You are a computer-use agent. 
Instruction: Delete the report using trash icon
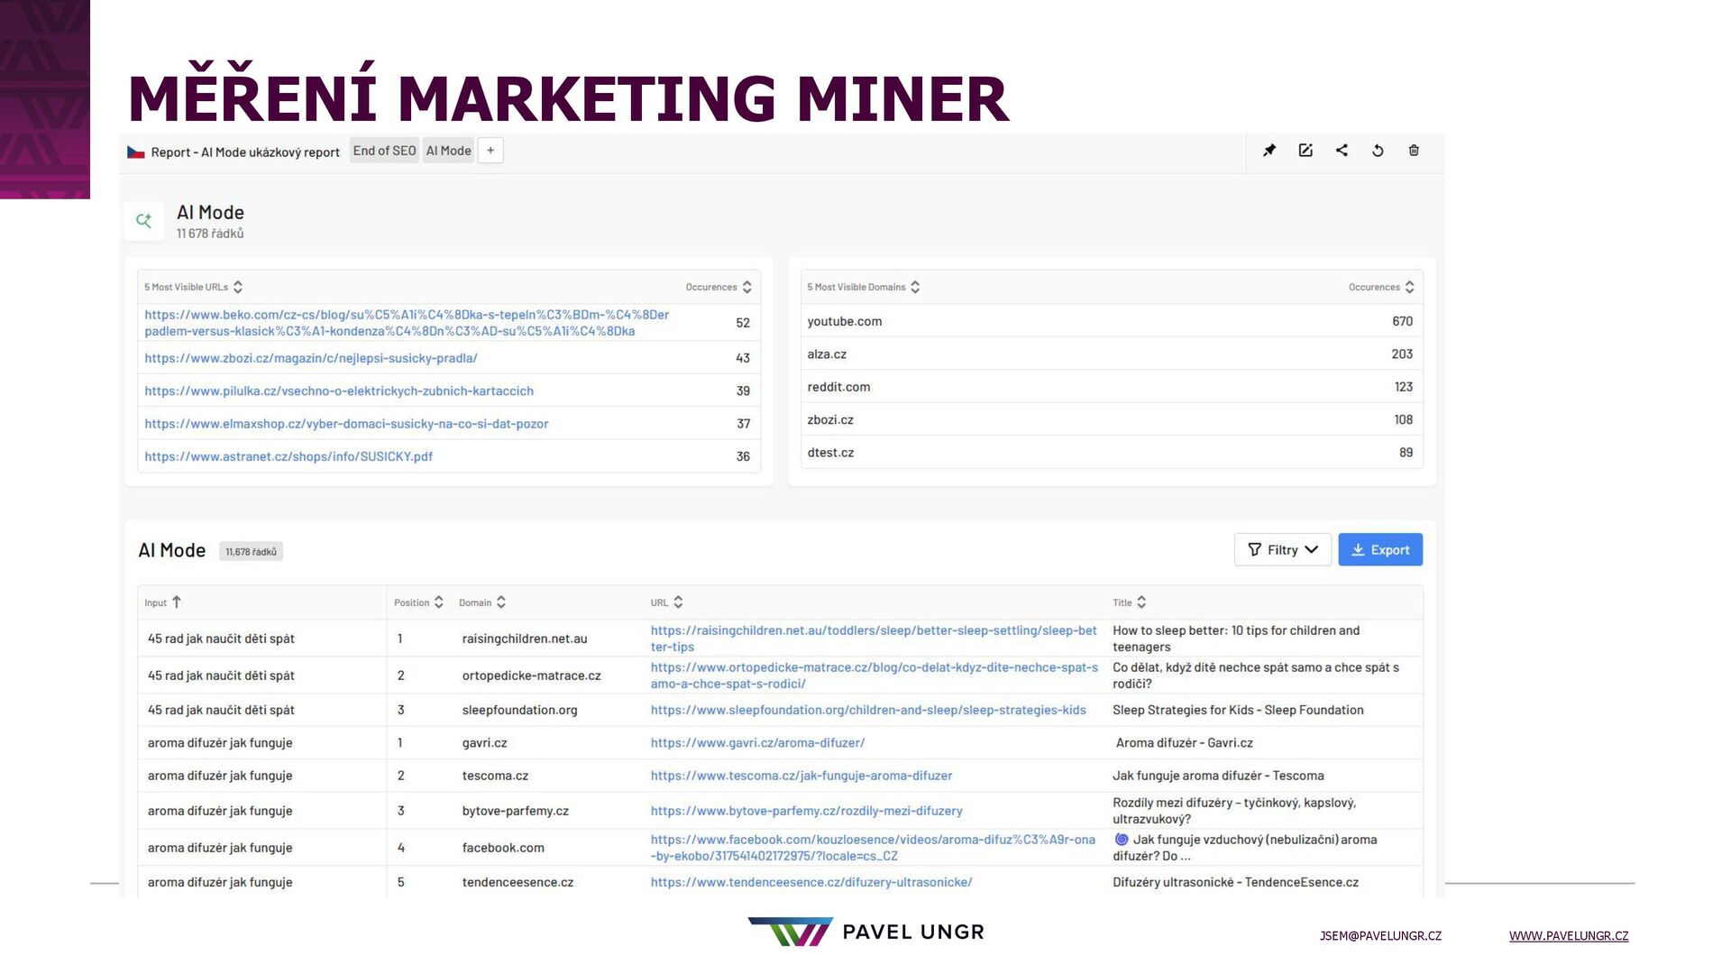click(x=1414, y=151)
